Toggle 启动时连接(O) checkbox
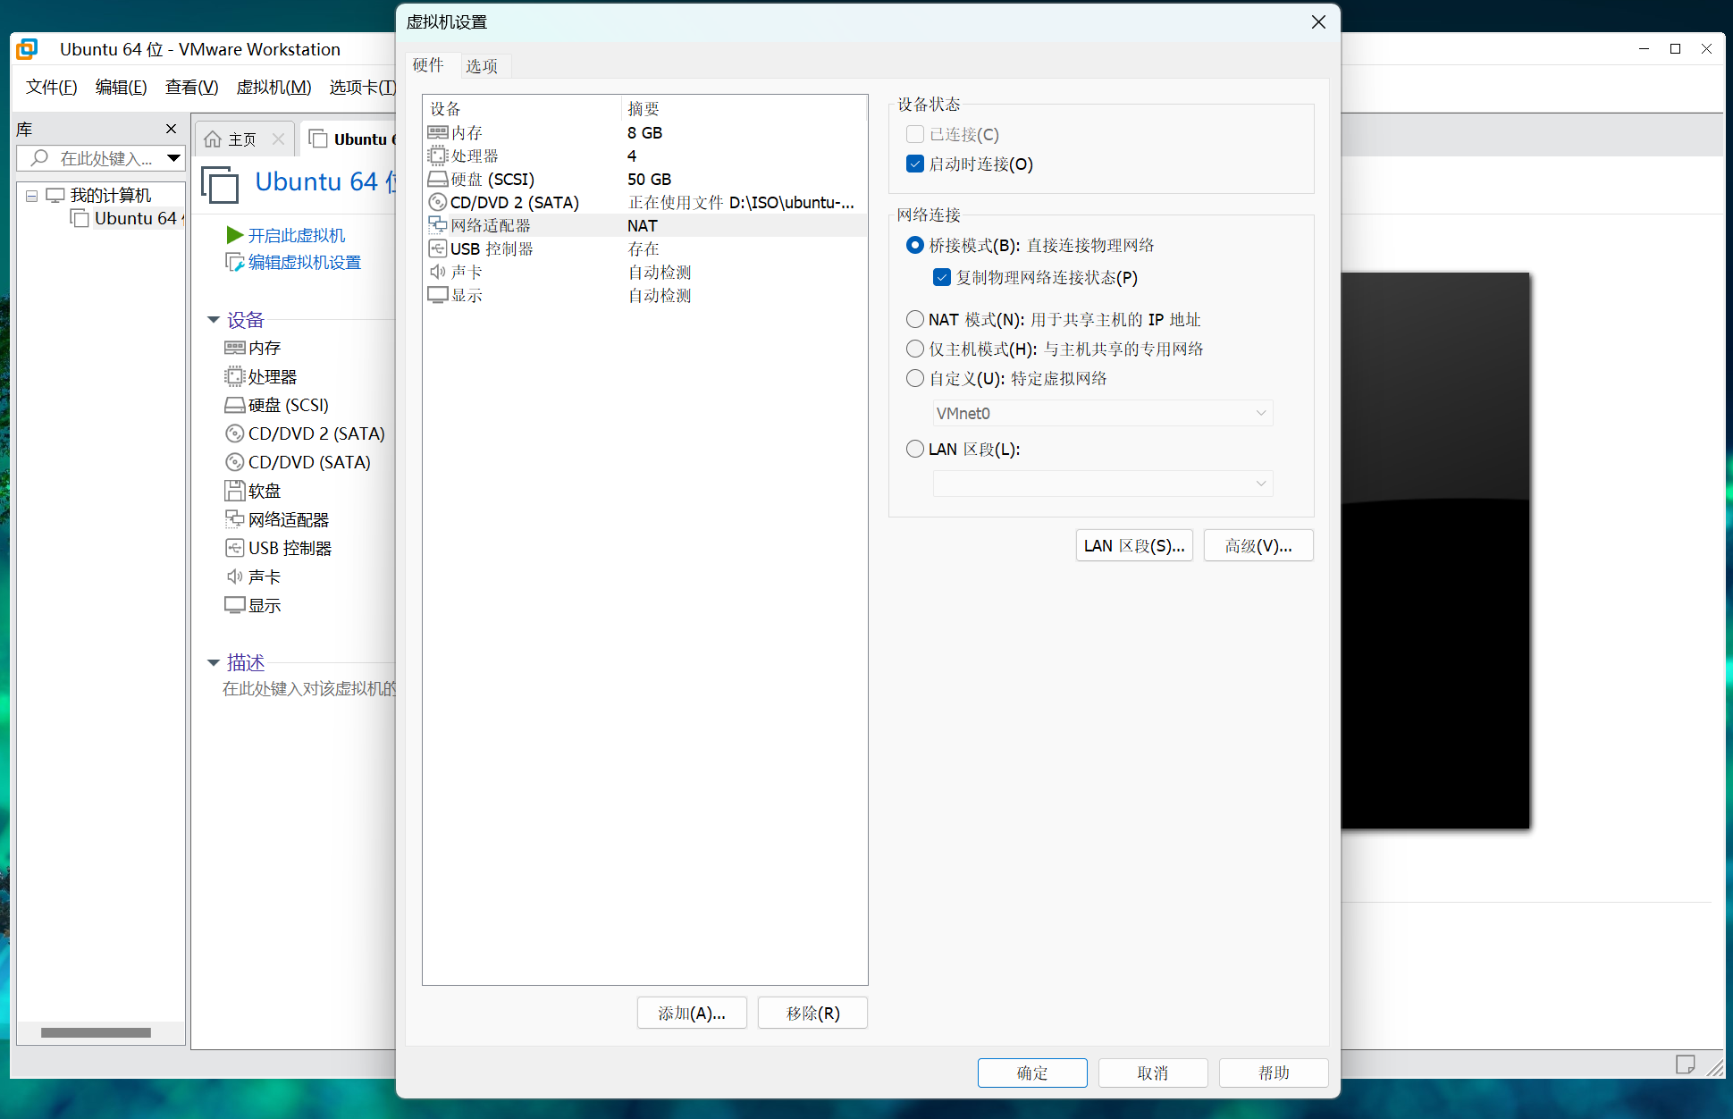Image resolution: width=1733 pixels, height=1119 pixels. click(915, 164)
